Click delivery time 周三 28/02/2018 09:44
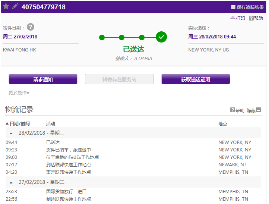 click(212, 37)
